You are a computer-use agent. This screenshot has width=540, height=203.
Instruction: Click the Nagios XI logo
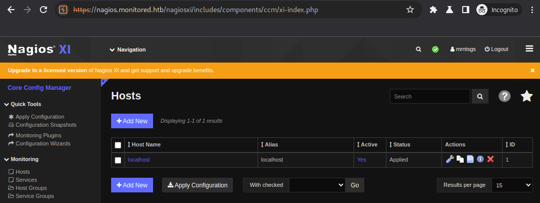tap(39, 49)
